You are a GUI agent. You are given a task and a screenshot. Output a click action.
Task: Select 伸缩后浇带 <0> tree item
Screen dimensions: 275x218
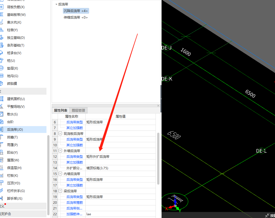[76, 18]
